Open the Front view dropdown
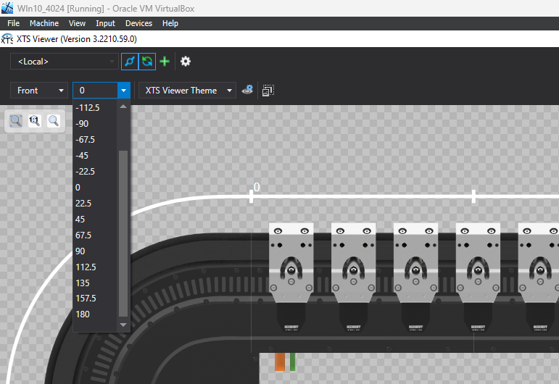This screenshot has height=384, width=559. coord(39,91)
